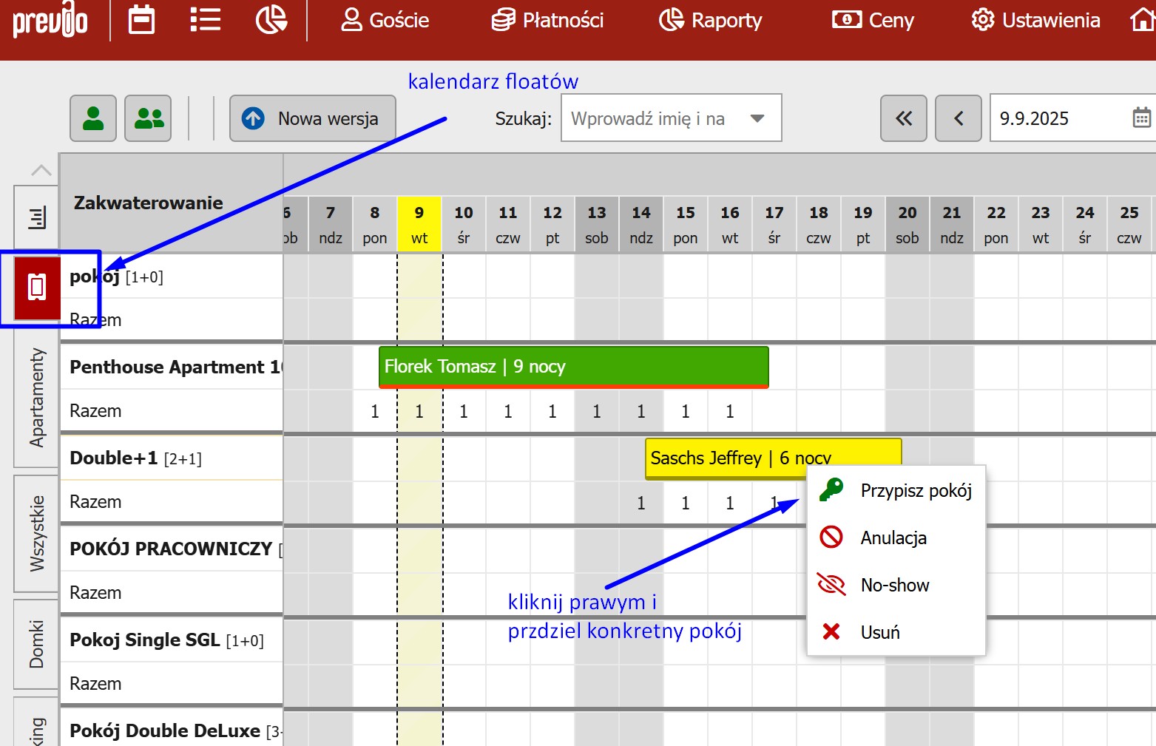Click the home icon in top bar
This screenshot has height=746, width=1156.
[1143, 20]
